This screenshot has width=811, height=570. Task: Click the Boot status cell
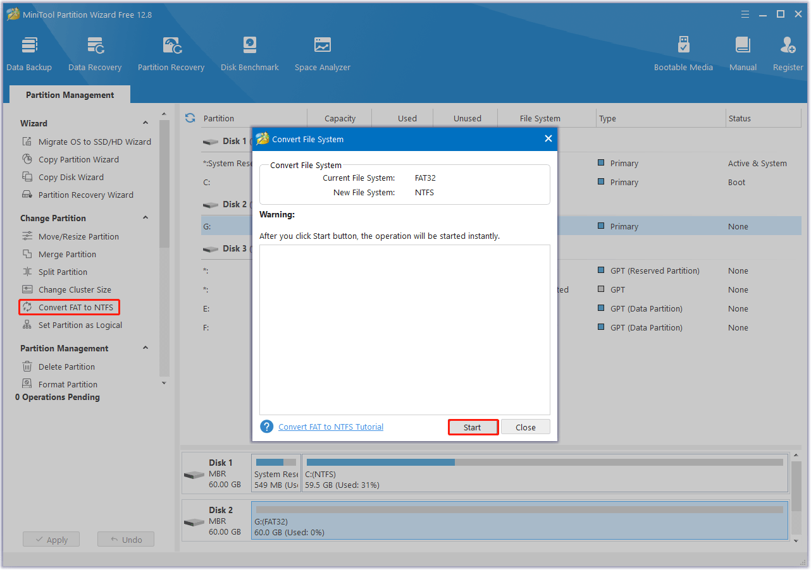coord(736,182)
